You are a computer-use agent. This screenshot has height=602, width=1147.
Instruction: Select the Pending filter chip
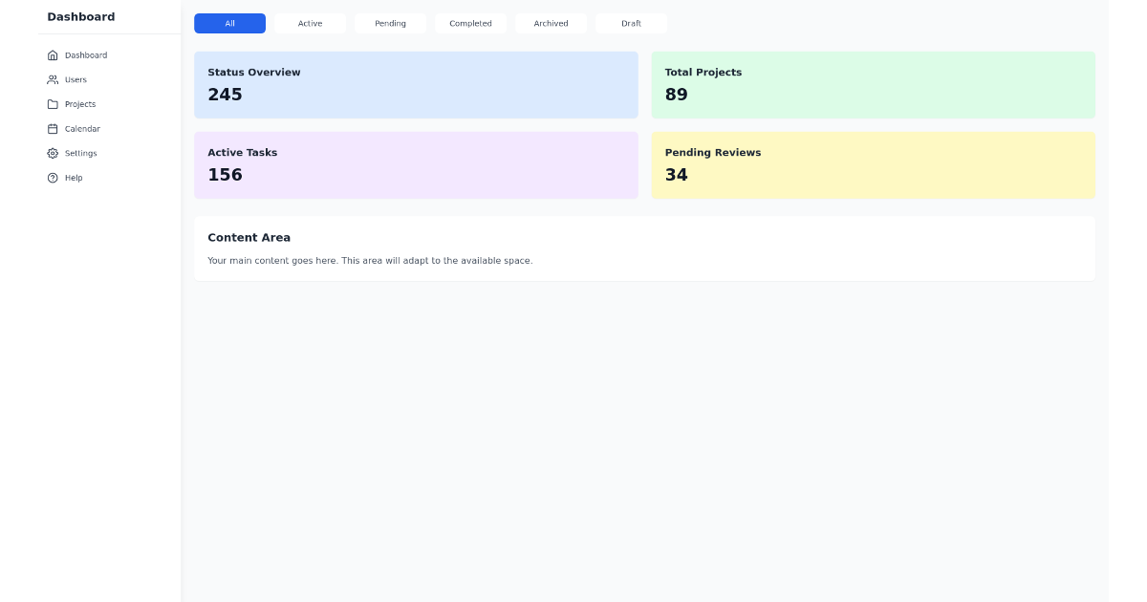click(390, 23)
